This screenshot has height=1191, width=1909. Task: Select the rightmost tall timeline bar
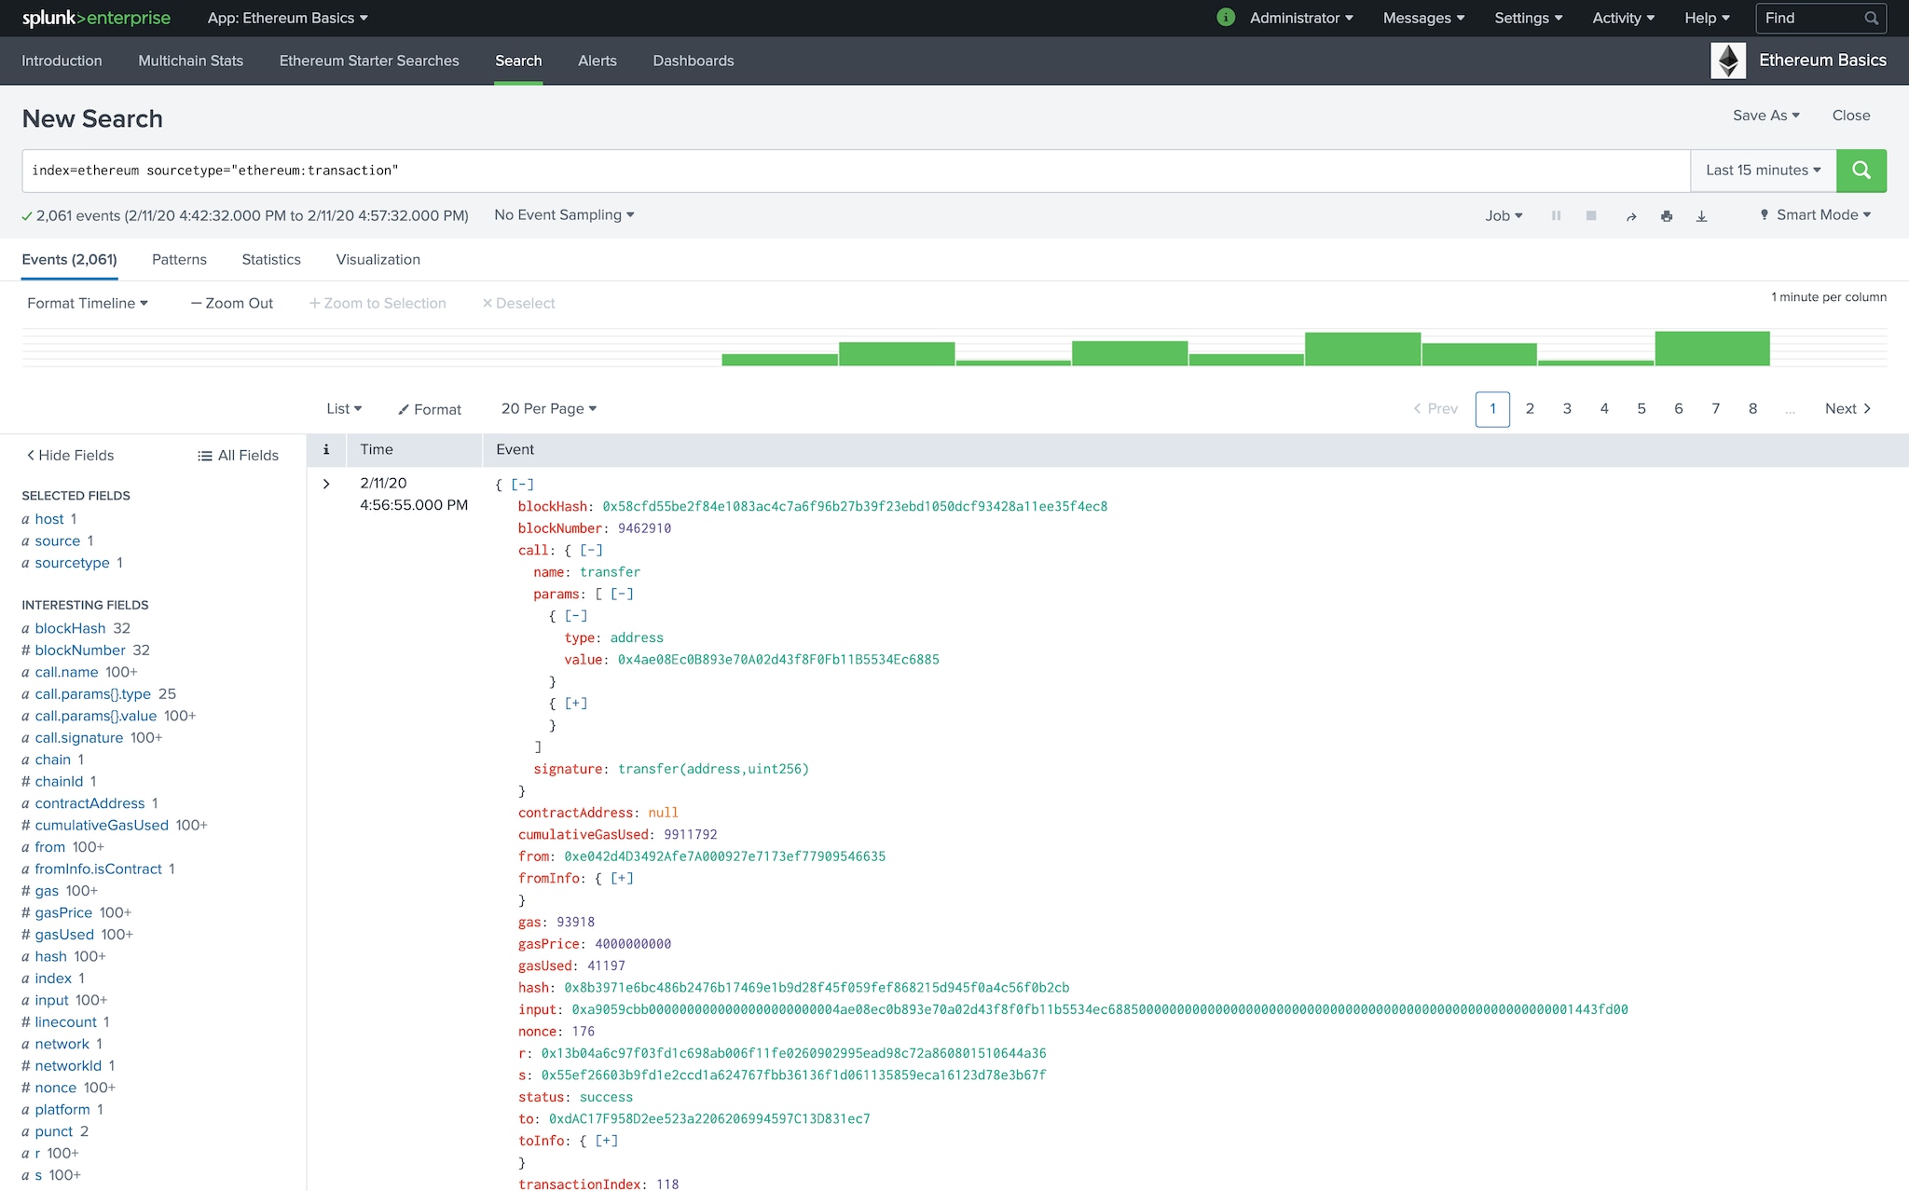1712,349
